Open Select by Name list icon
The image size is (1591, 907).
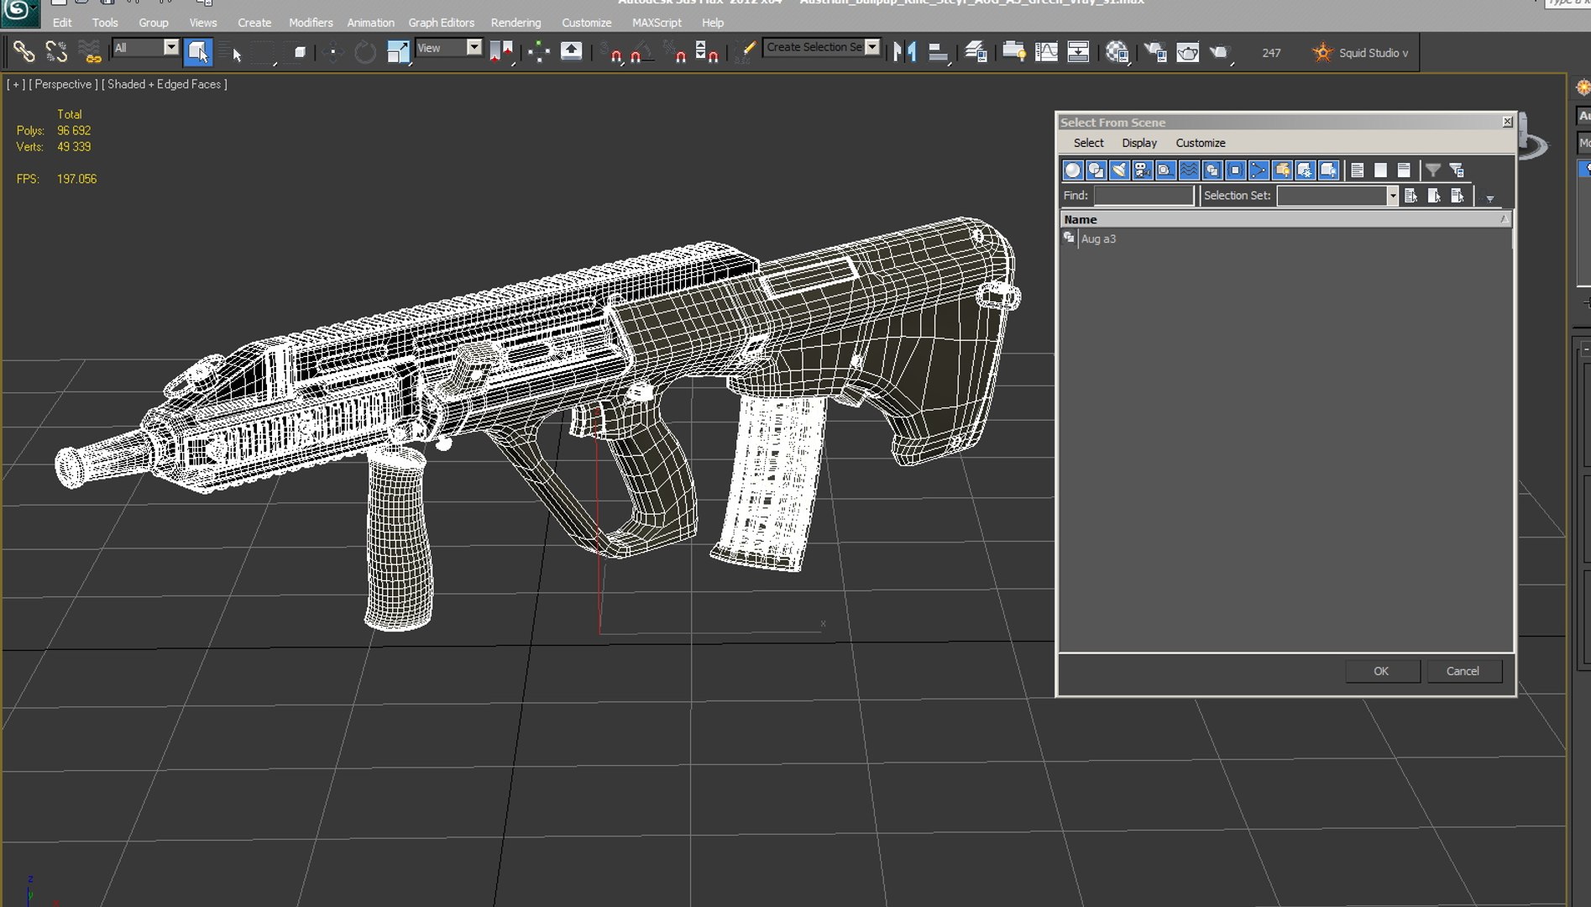click(x=231, y=52)
